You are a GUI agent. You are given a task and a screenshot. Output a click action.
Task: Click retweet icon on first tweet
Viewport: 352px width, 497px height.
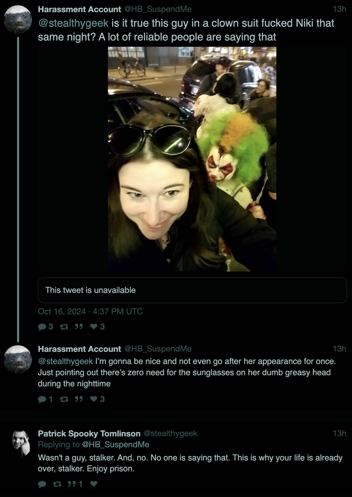click(64, 327)
